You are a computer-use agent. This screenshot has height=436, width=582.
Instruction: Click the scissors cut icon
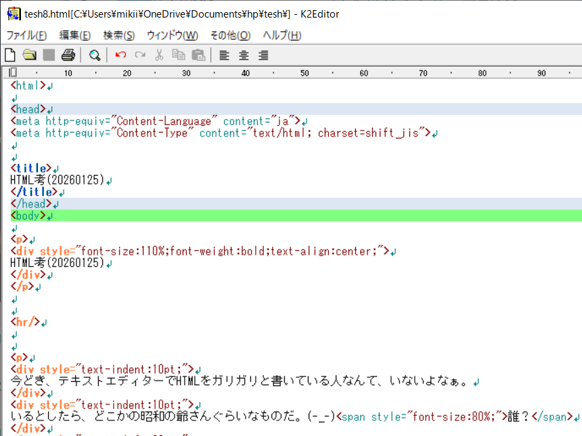pyautogui.click(x=159, y=55)
